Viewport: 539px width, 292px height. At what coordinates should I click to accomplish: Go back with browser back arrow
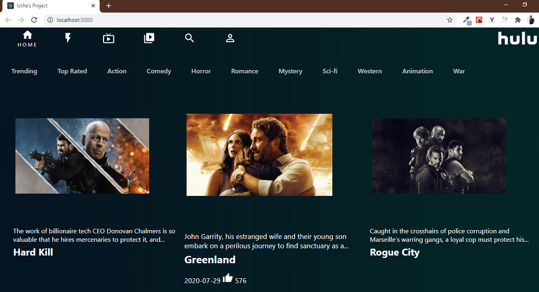pos(8,20)
